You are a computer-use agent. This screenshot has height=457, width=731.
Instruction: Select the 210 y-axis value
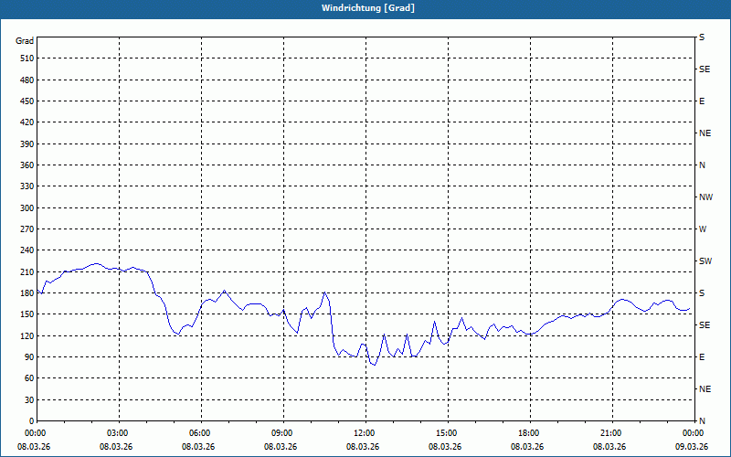point(27,271)
